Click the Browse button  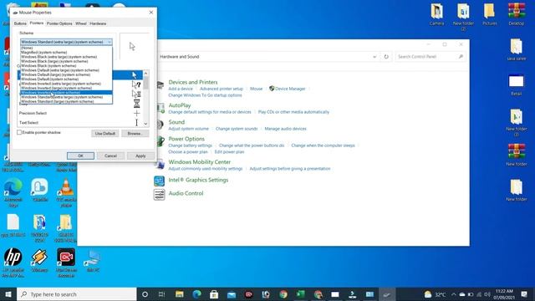(135, 134)
